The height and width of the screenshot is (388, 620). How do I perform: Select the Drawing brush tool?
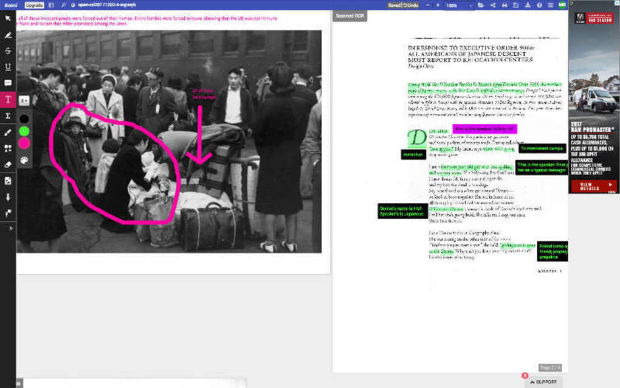click(8, 132)
